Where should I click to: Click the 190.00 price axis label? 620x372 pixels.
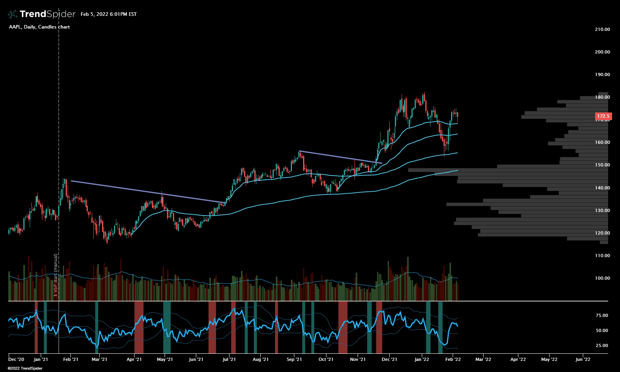(602, 74)
